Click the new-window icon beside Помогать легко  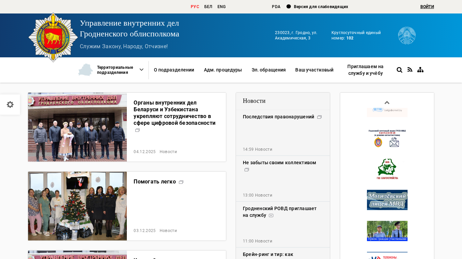(181, 182)
